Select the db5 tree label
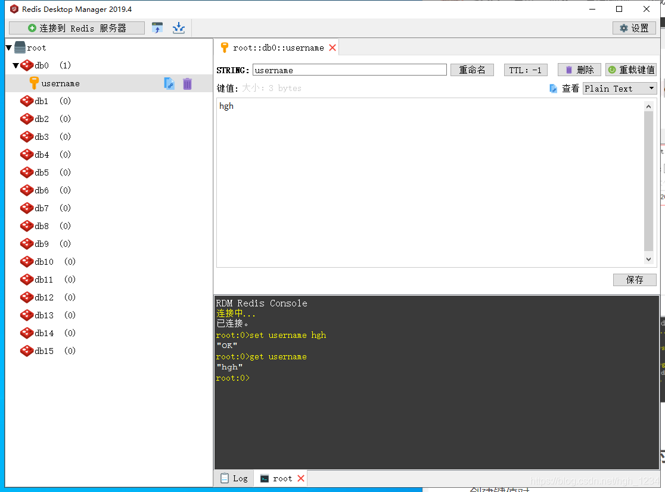 click(x=42, y=173)
